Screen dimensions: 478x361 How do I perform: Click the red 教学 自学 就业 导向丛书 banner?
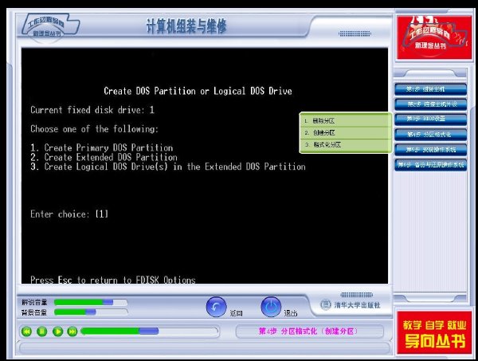coord(434,333)
